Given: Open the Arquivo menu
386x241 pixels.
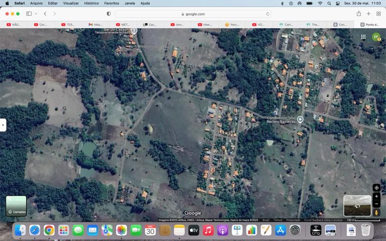Looking at the screenshot, I should tap(36, 3).
